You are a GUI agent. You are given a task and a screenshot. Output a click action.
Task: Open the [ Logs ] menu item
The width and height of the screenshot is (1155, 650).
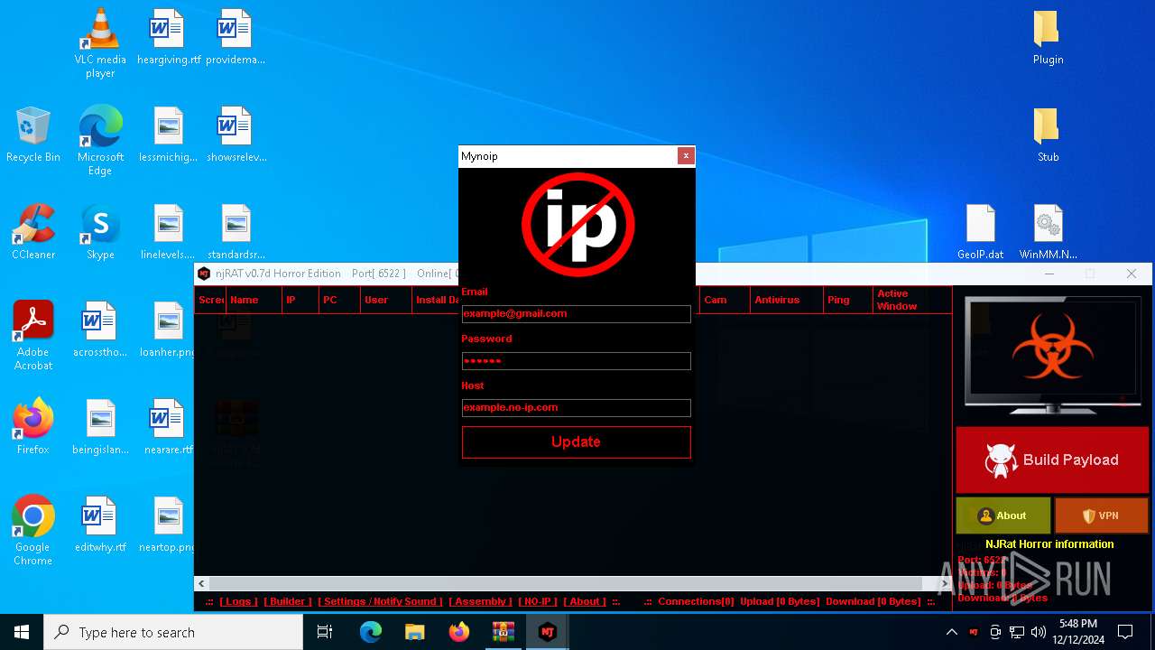click(238, 601)
